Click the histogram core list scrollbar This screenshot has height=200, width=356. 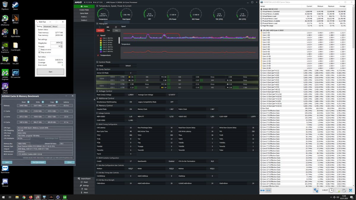pos(119,40)
